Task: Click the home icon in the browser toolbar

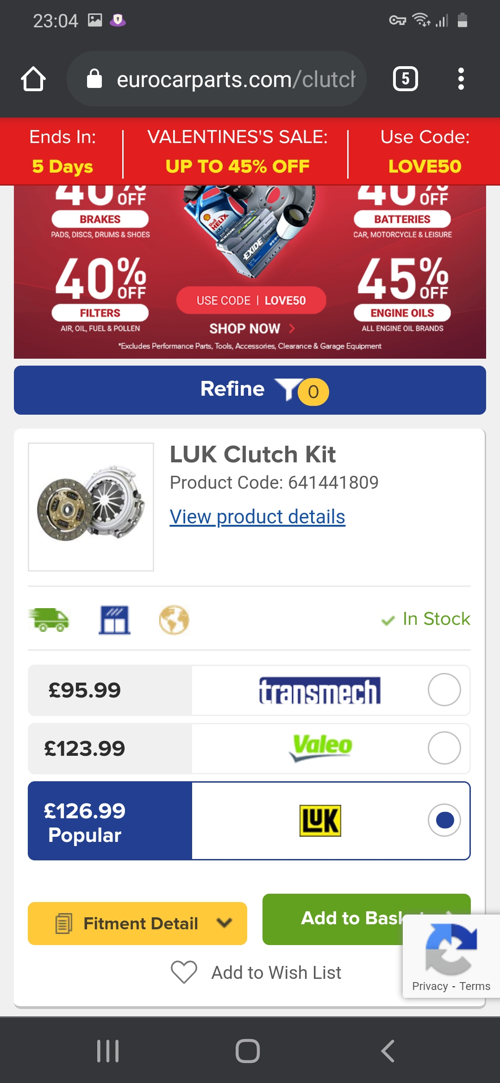Action: click(33, 78)
